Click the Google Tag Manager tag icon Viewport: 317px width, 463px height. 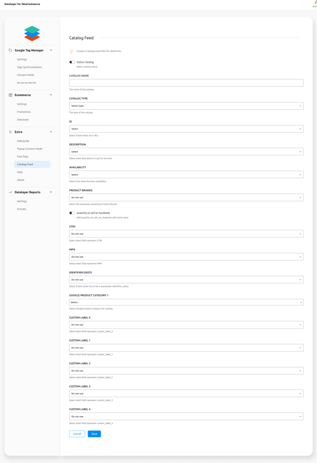11,50
